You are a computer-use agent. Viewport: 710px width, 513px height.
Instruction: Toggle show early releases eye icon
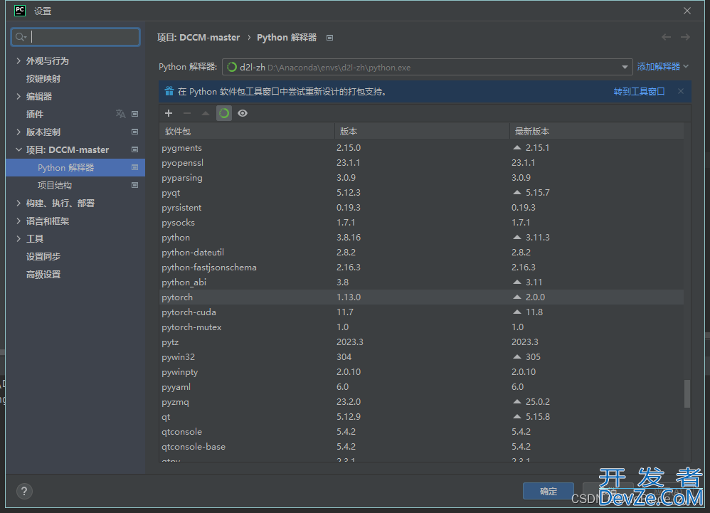243,113
